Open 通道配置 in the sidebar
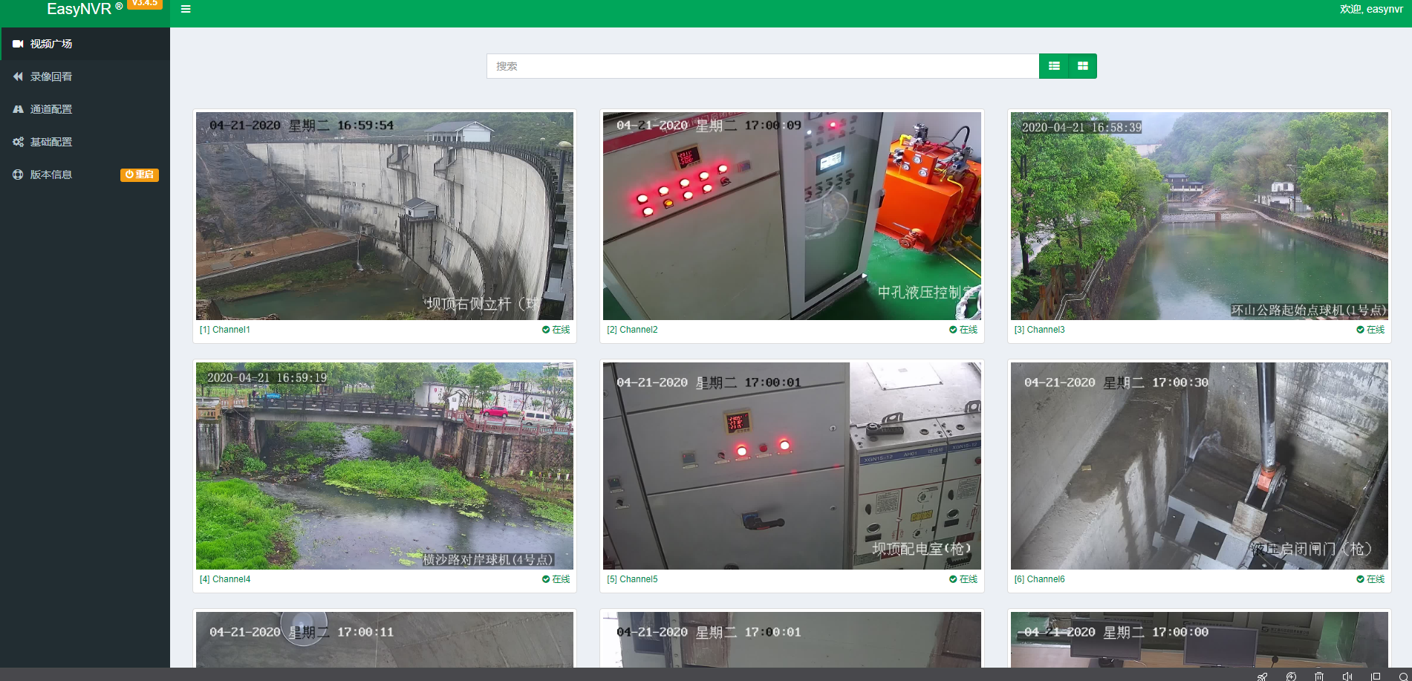 pos(85,109)
